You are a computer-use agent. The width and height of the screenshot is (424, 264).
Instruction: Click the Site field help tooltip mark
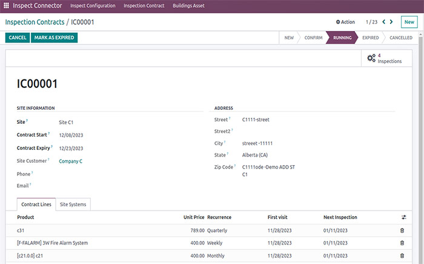click(x=27, y=120)
